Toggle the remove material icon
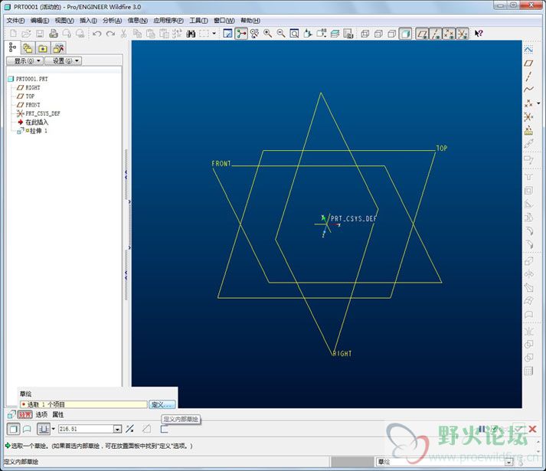Viewport: 546px width, 471px height. pos(146,429)
